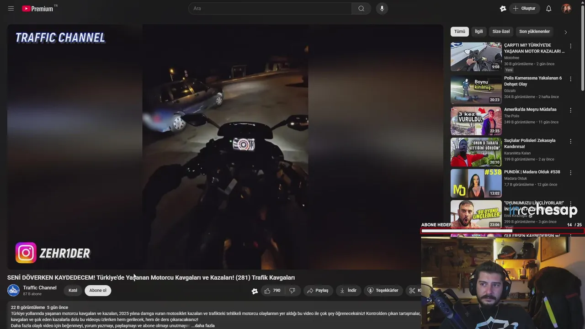585x329 pixels.
Task: Click the sparkle icon beside Oluştur
Action: pos(503,8)
